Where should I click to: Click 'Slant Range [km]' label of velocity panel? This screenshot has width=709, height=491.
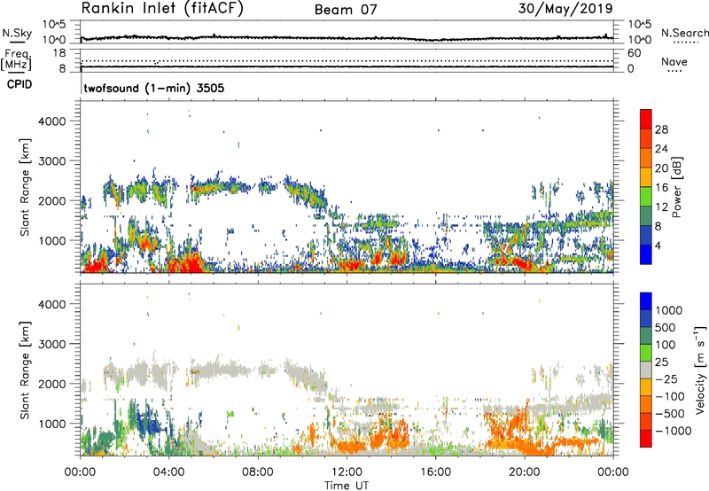click(x=25, y=370)
